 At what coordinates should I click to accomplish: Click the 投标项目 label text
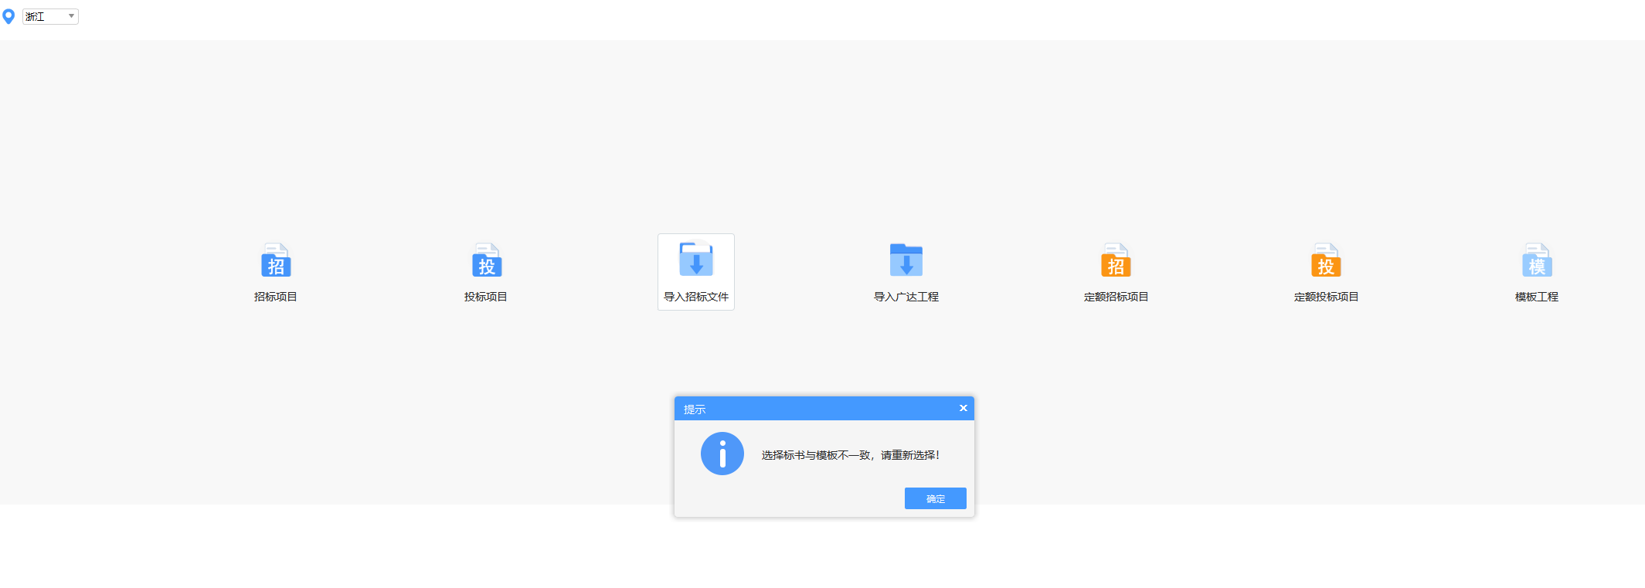click(486, 297)
